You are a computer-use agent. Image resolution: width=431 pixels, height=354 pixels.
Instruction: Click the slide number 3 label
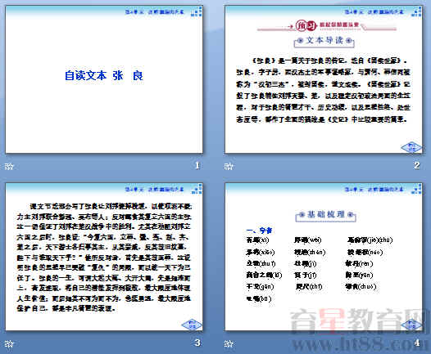tap(197, 343)
